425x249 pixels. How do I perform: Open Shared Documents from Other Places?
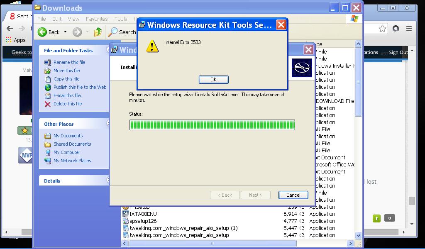click(x=72, y=144)
